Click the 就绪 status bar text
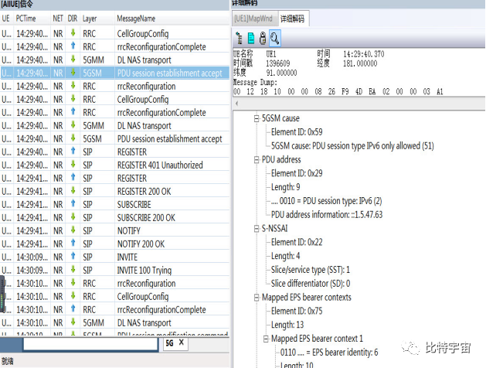486x368 pixels. 8,361
